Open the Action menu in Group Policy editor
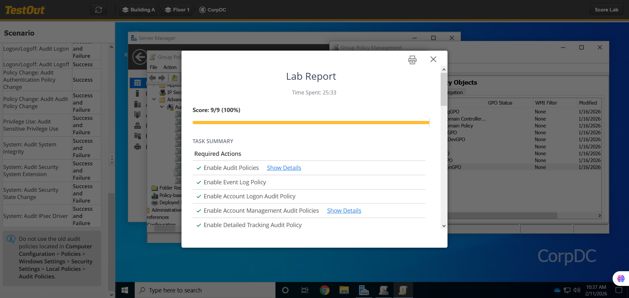The height and width of the screenshot is (298, 629). [x=170, y=67]
